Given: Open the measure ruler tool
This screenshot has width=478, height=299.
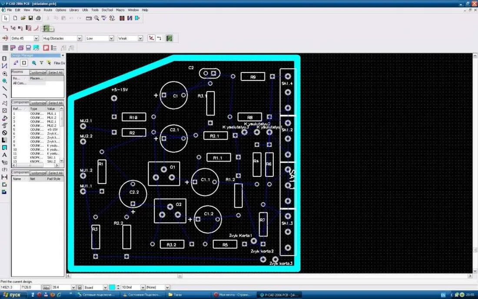Looking at the screenshot, I should tap(89, 18).
